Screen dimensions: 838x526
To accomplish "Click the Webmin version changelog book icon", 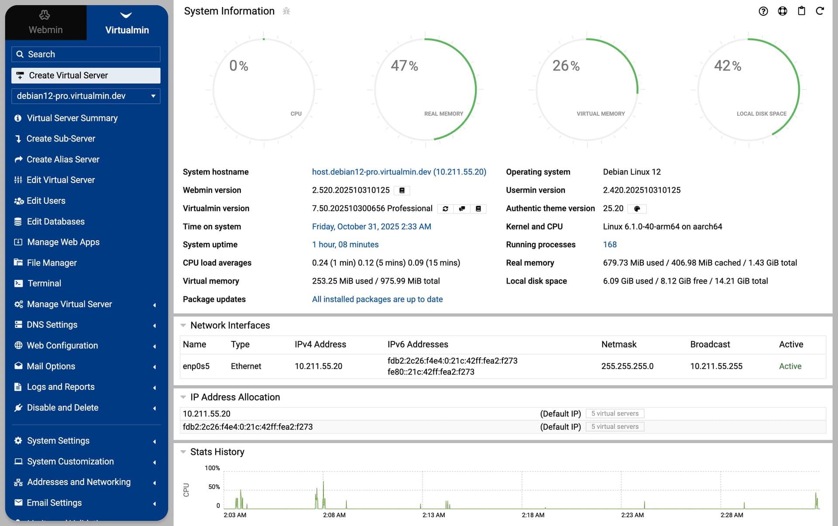I will point(402,191).
